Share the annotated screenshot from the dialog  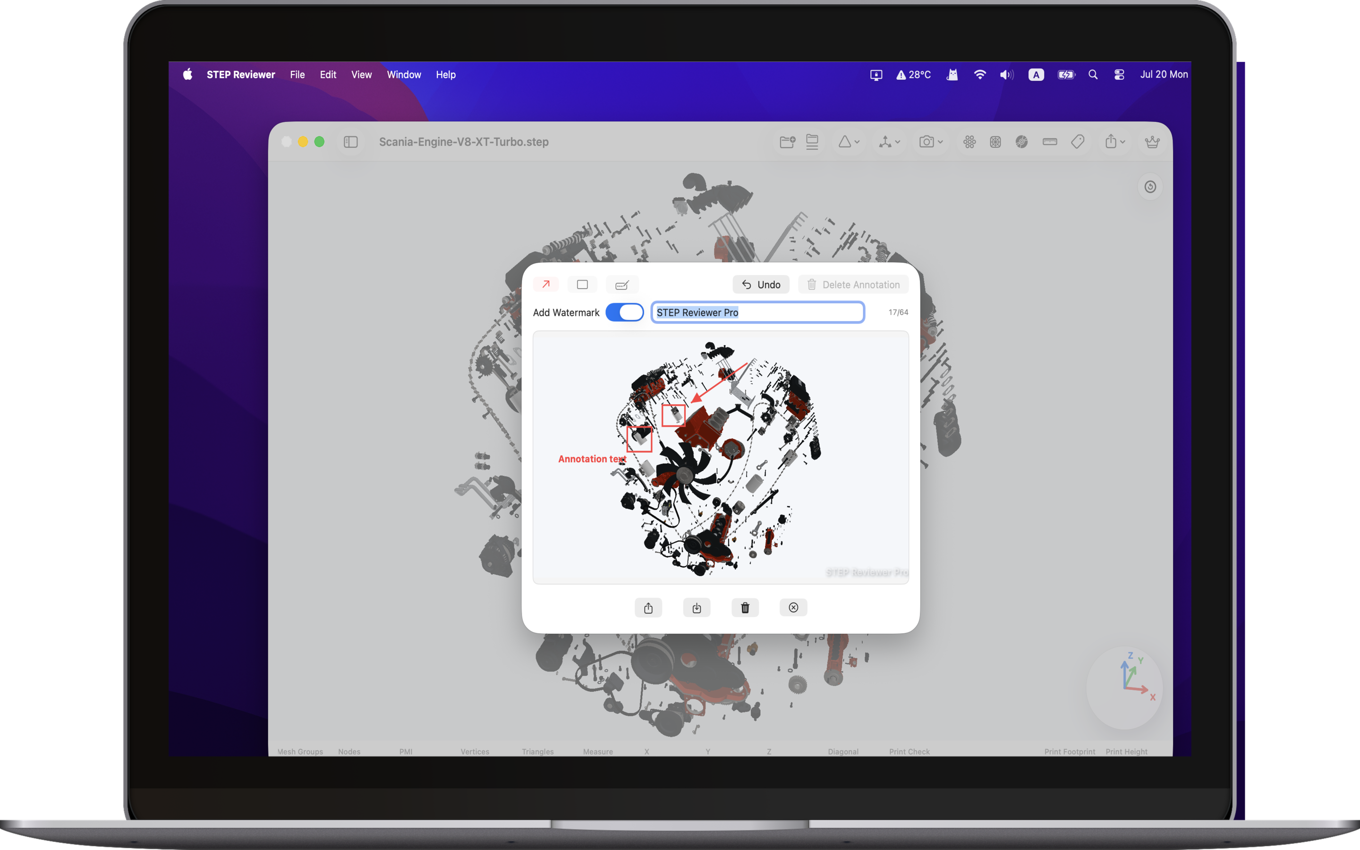coord(648,608)
